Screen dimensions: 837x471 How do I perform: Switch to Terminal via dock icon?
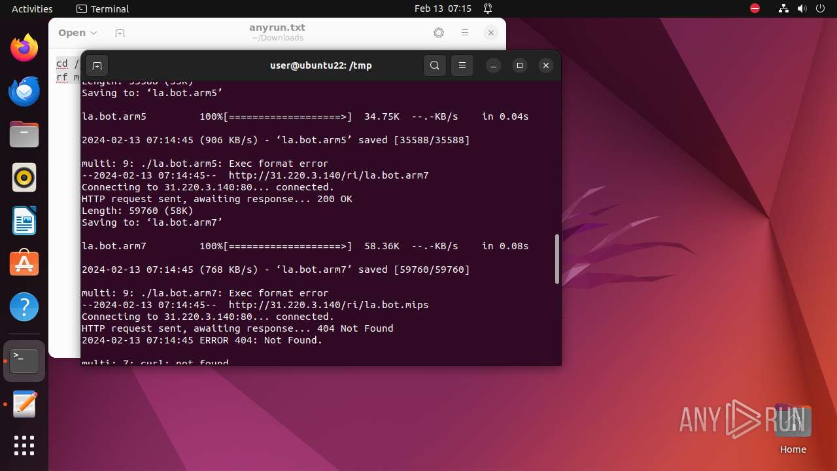click(24, 361)
